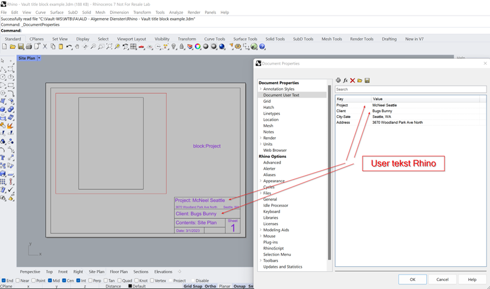Open the Dimension menu
Screen dimensions: 490x289
point(119,12)
